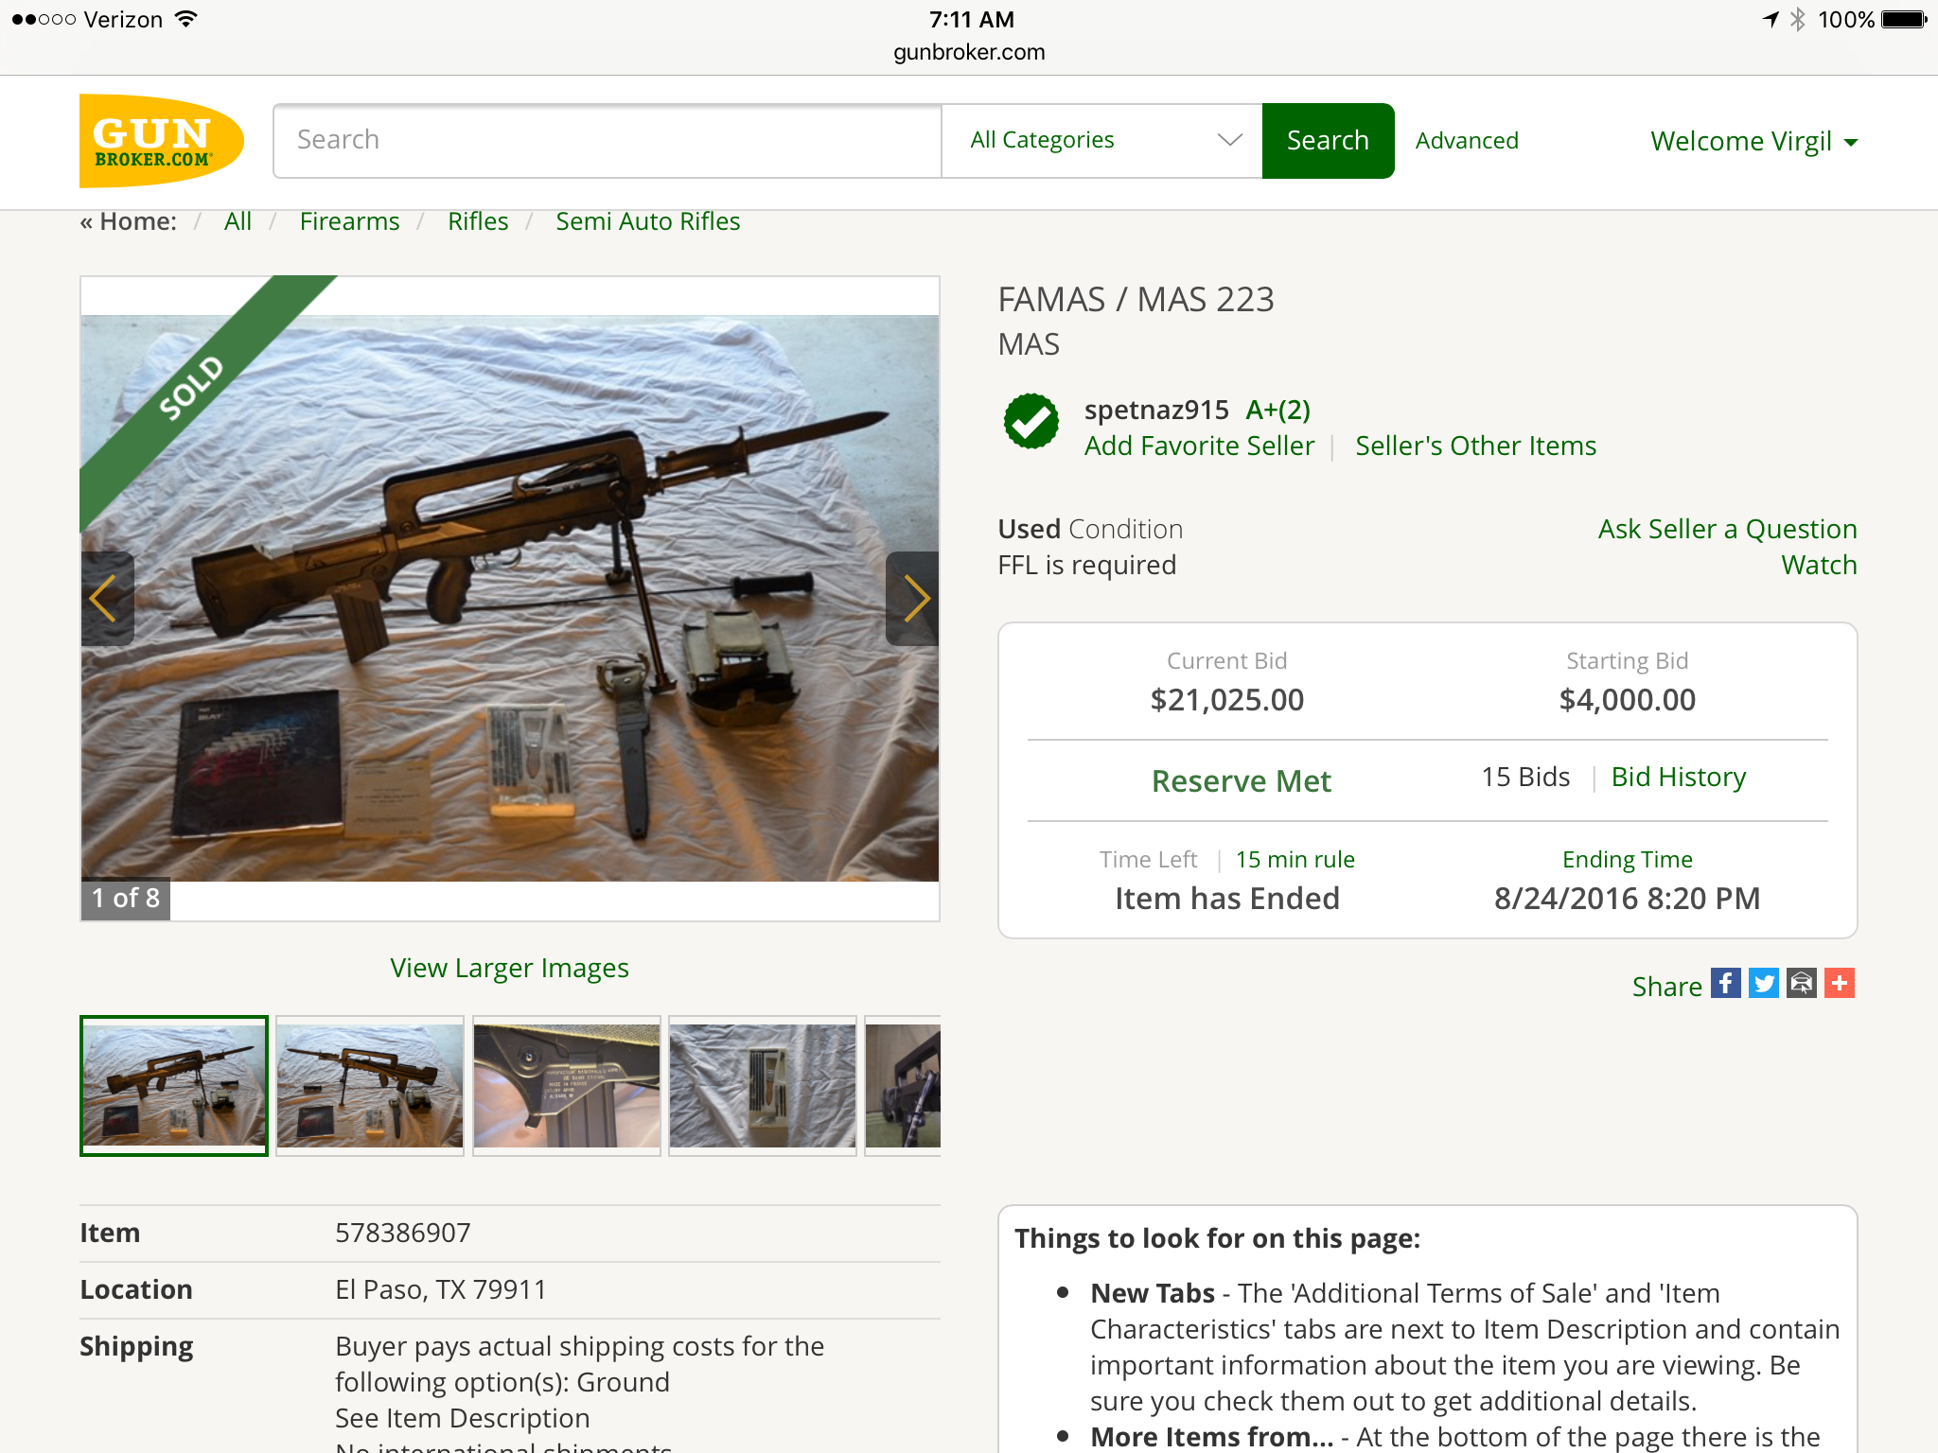
Task: Open the Firearms breadcrumb
Action: click(349, 221)
